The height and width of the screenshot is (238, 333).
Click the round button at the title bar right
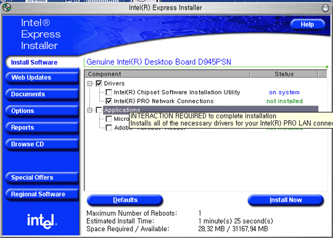click(x=325, y=8)
